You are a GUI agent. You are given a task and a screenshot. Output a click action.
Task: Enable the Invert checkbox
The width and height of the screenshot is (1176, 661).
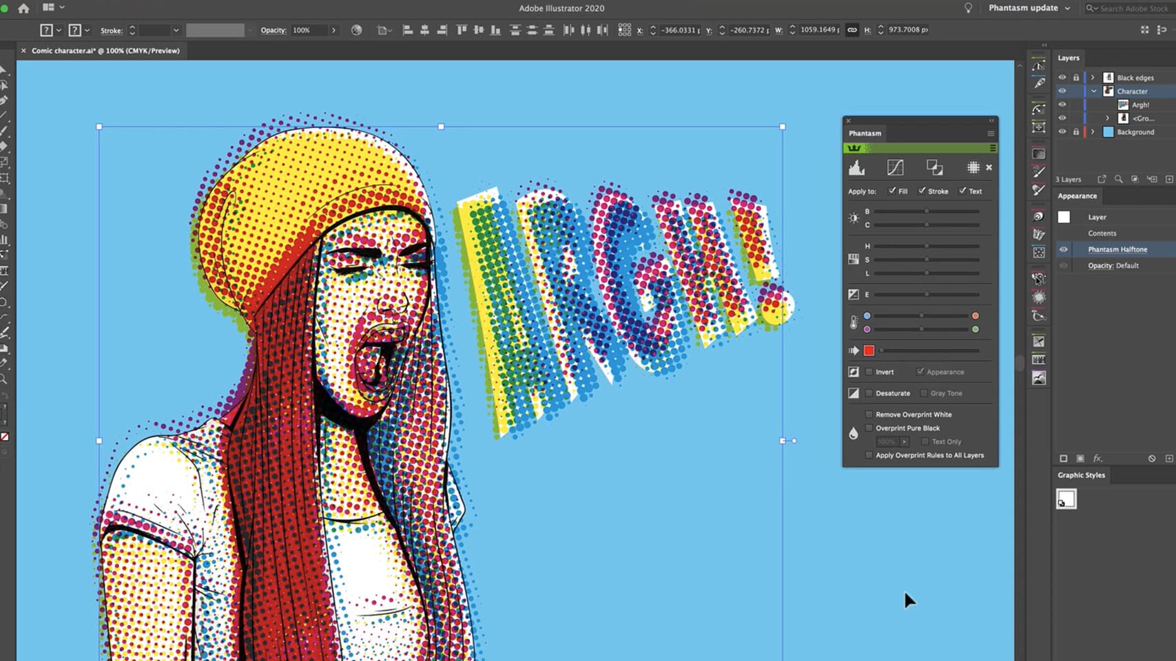[x=869, y=372]
